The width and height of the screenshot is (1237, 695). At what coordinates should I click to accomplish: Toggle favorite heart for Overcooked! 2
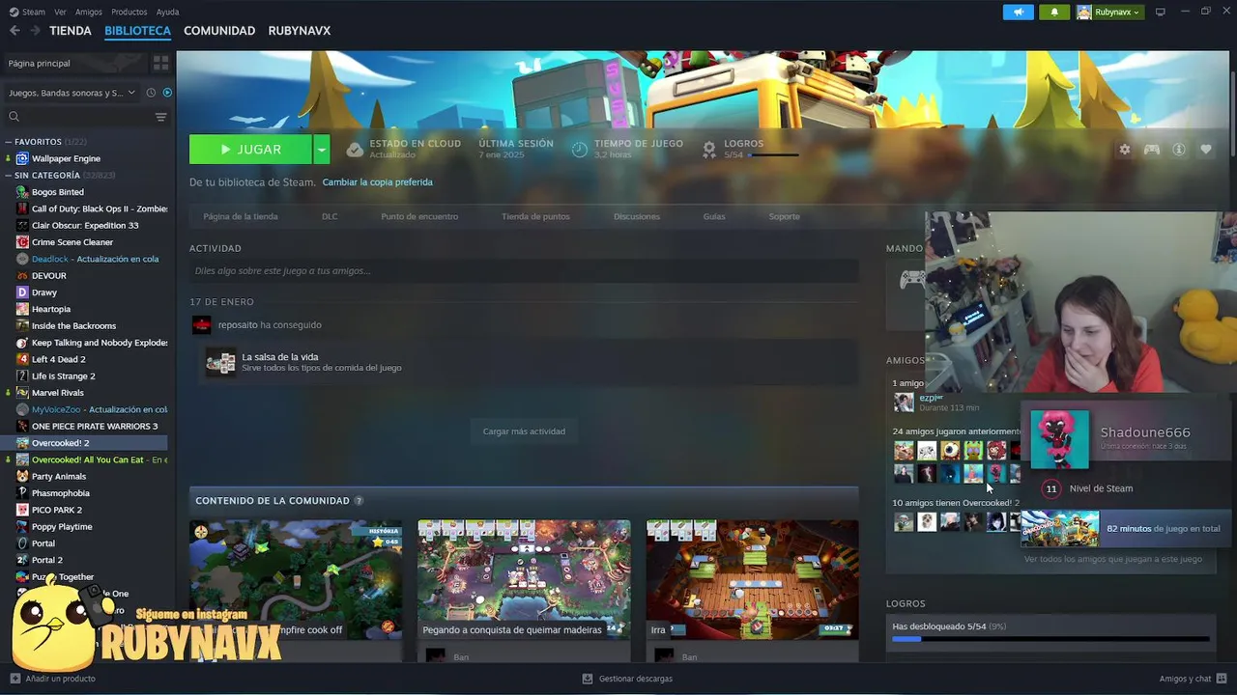pyautogui.click(x=1206, y=150)
